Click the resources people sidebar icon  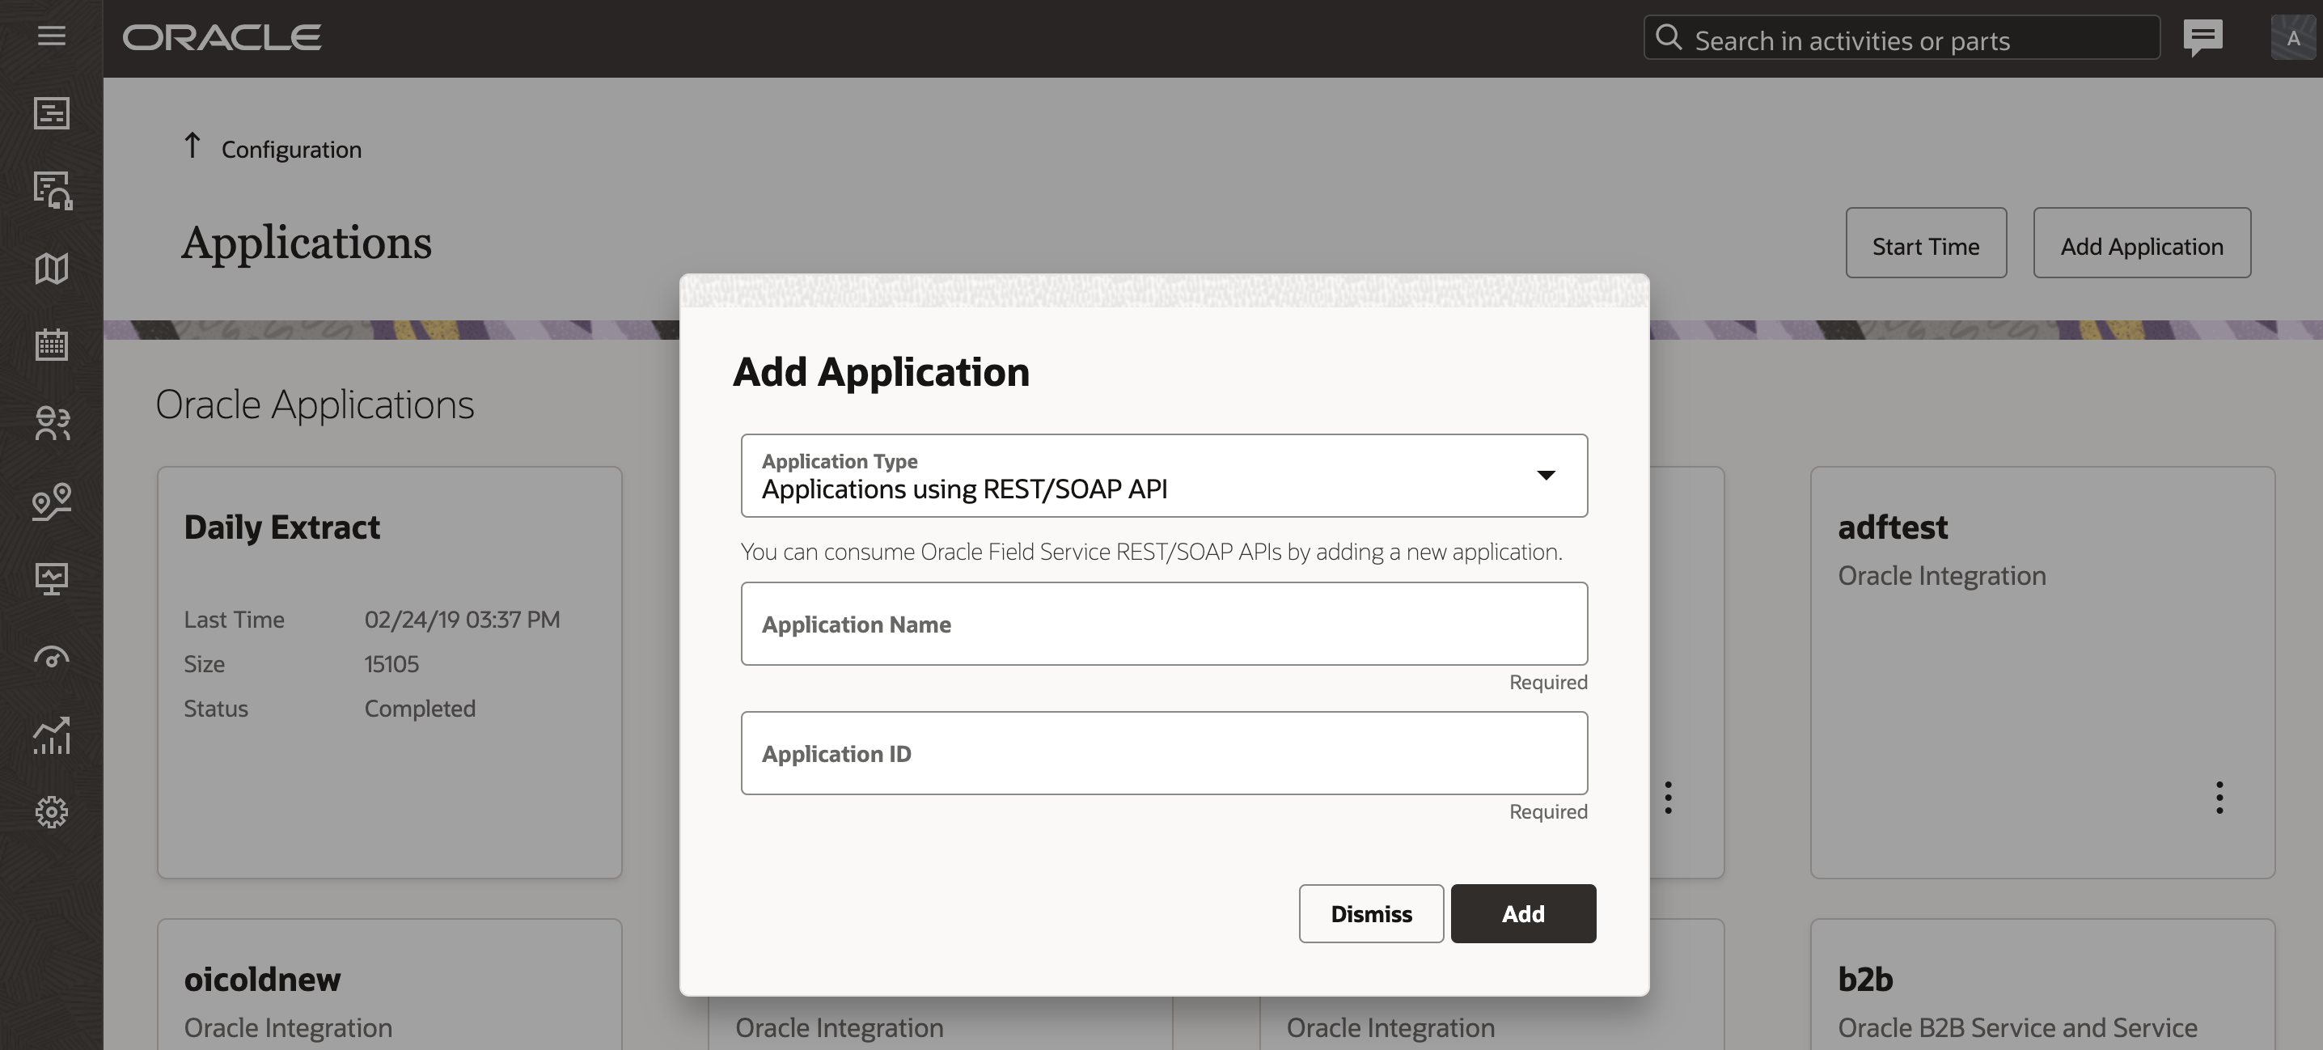(x=52, y=423)
